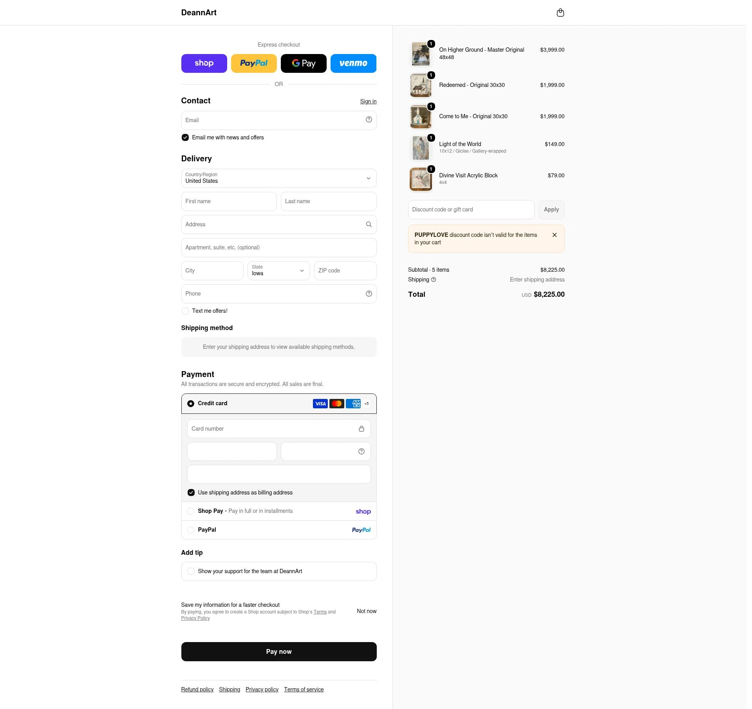Screen dimensions: 752x709
Task: Click the Pay now button
Action: point(279,651)
